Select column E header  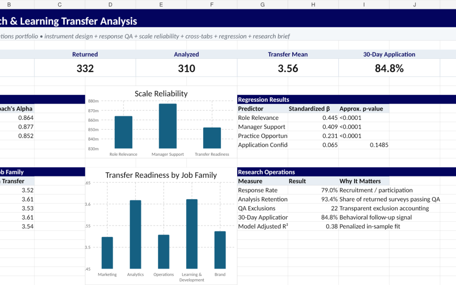pyautogui.click(x=161, y=4)
